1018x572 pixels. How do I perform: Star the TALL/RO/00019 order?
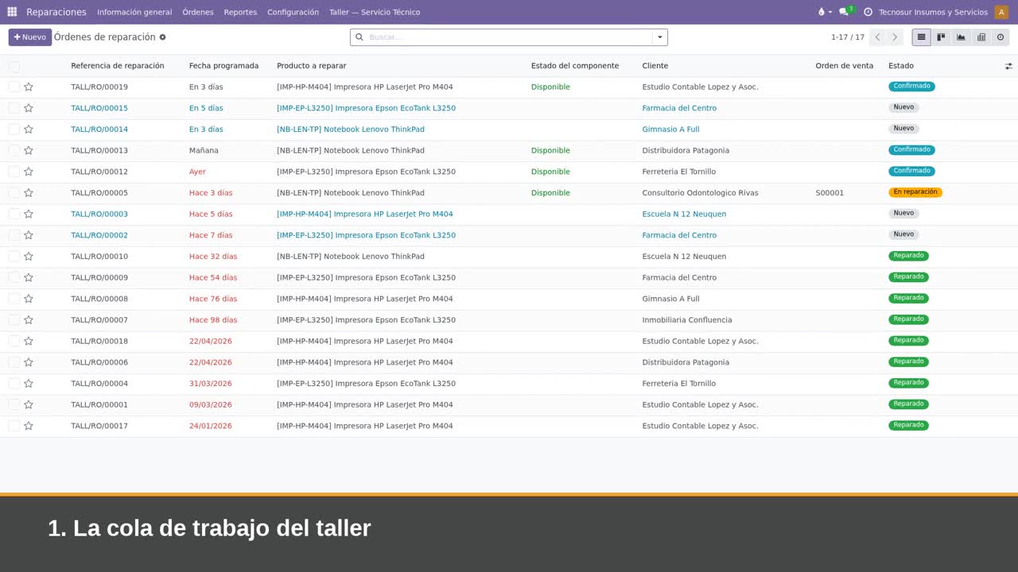(29, 87)
